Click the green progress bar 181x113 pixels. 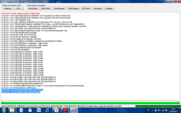coord(90,103)
